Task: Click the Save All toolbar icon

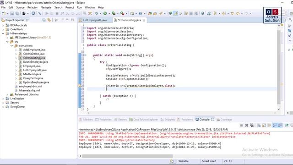Action: point(17,13)
